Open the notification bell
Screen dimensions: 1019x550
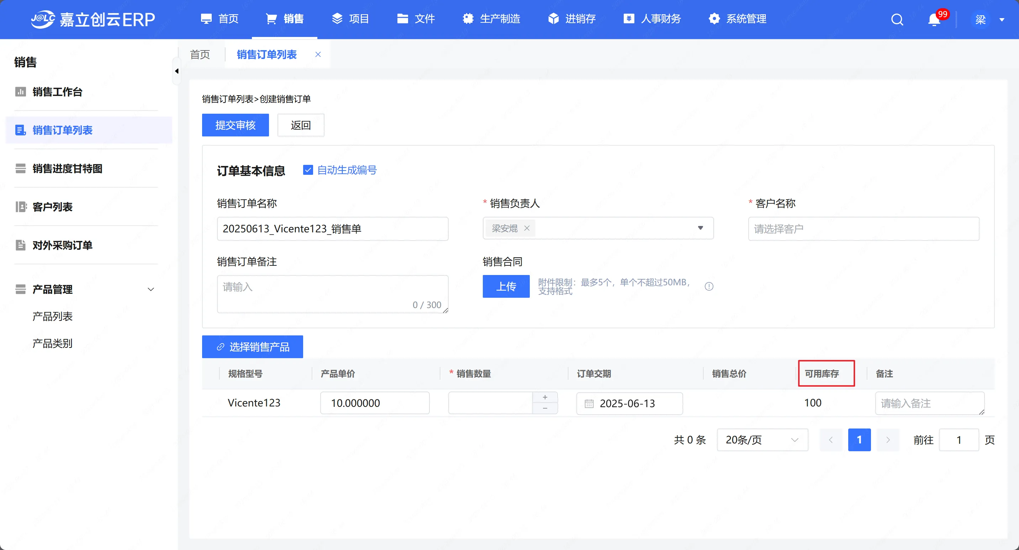[934, 20]
